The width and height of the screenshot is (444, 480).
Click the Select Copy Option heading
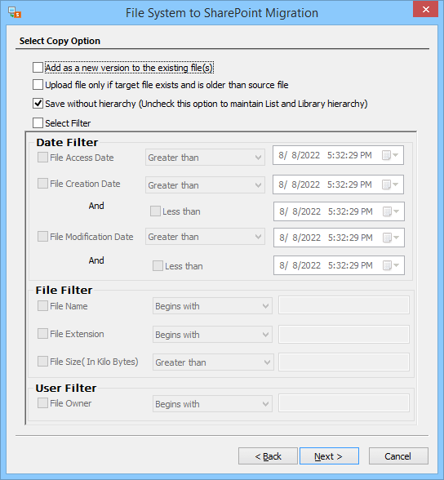(x=60, y=41)
